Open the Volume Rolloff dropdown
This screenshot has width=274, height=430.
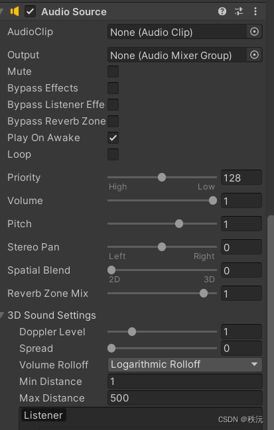point(185,364)
